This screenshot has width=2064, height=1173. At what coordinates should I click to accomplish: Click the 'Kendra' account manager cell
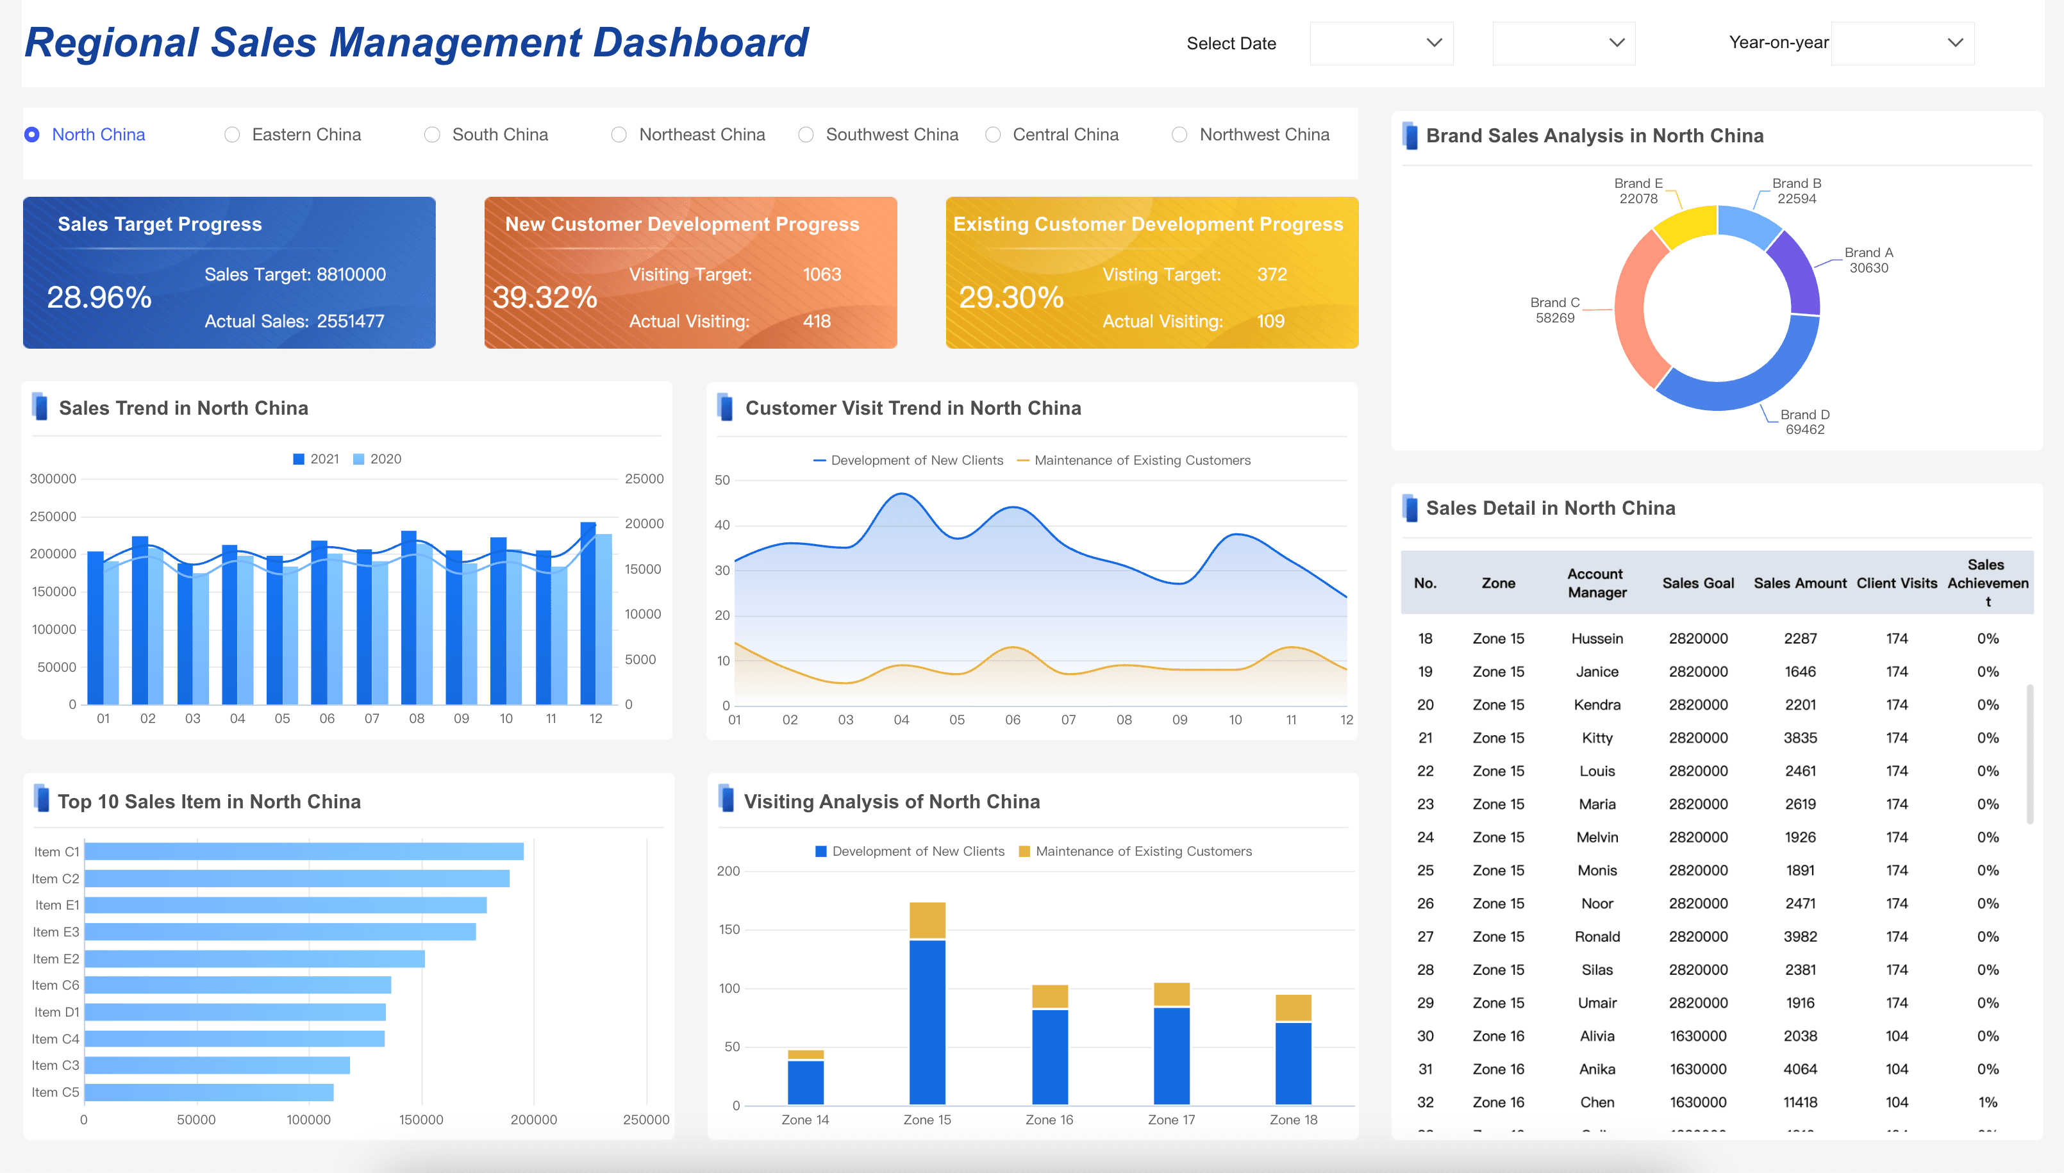point(1597,705)
